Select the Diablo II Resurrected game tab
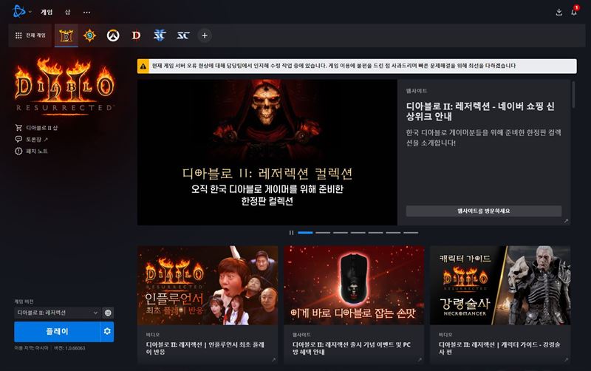Image resolution: width=591 pixels, height=371 pixels. (66, 35)
